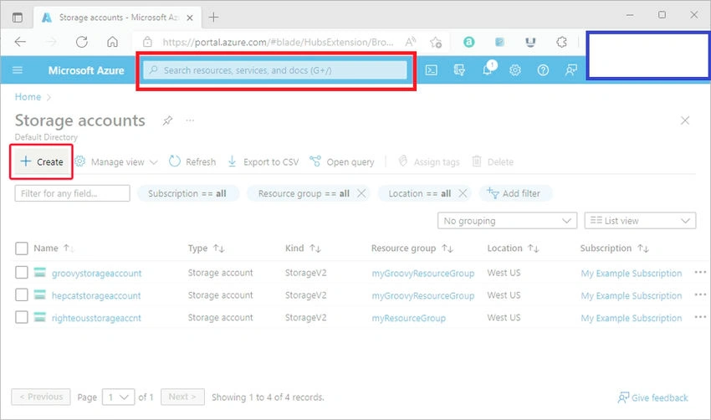This screenshot has width=711, height=420.
Task: Edit the Location == all filter pill
Action: (x=419, y=193)
